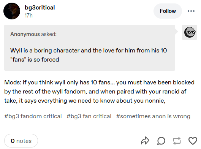
Task: Click the Mods reply paragraph text
Action: tap(99, 92)
